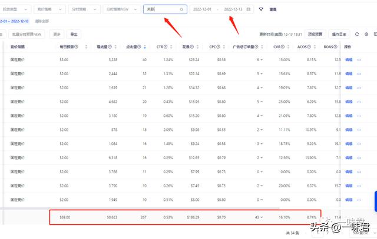Viewport: 377px width, 239px height.
Task: Sort table by 每日预算 sort arrows
Action: [x=87, y=47]
